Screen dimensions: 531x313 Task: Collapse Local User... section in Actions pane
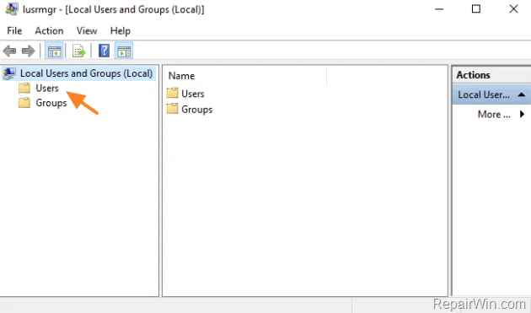(x=522, y=94)
